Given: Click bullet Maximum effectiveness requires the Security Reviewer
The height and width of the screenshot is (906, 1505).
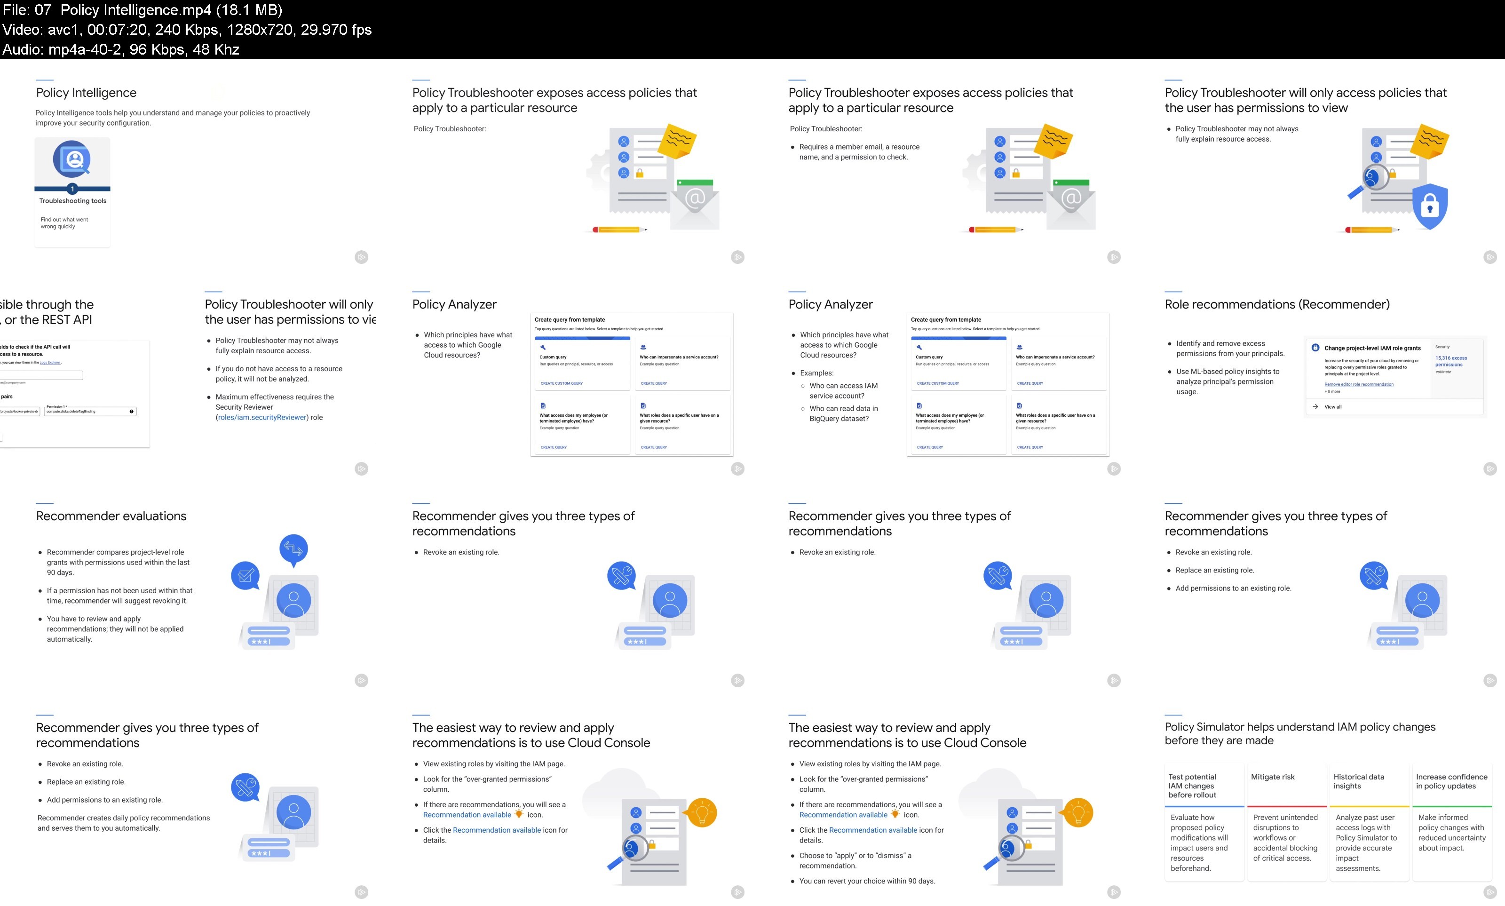Looking at the screenshot, I should [275, 407].
